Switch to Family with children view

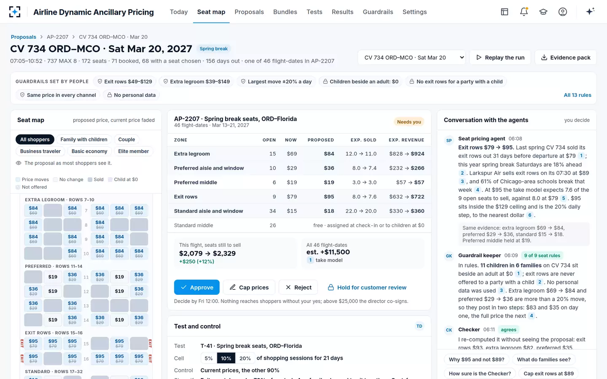(x=84, y=139)
